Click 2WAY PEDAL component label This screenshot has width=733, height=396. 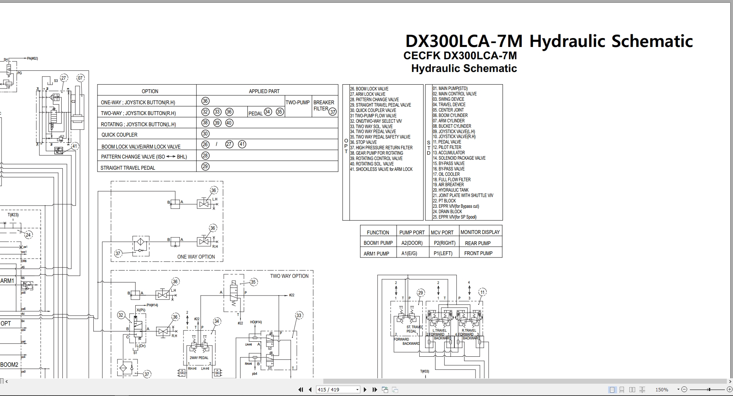[199, 358]
